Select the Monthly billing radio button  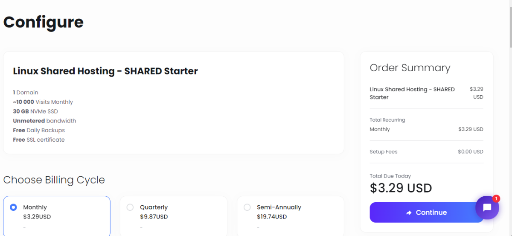click(x=13, y=207)
